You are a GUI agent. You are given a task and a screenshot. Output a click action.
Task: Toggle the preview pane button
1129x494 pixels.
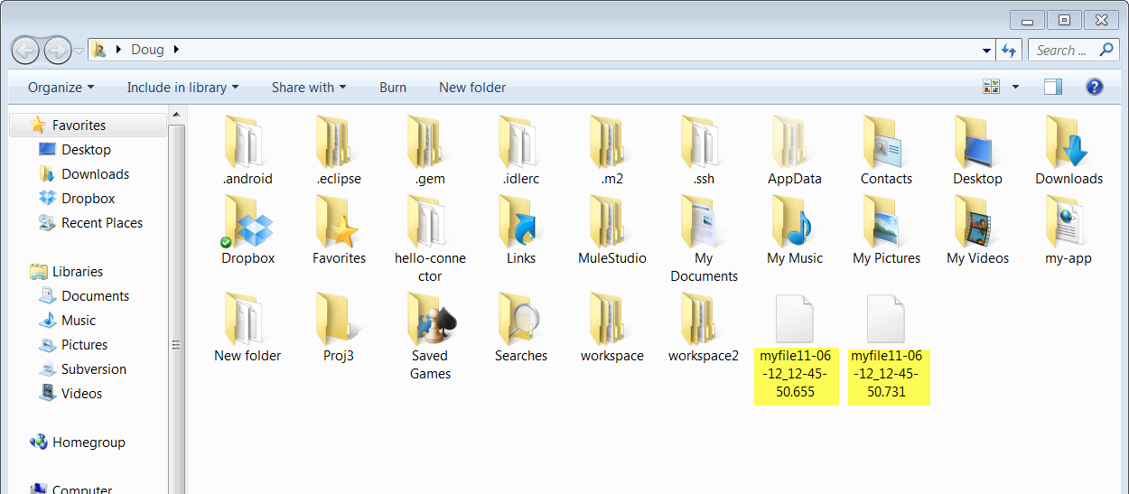(x=1052, y=87)
